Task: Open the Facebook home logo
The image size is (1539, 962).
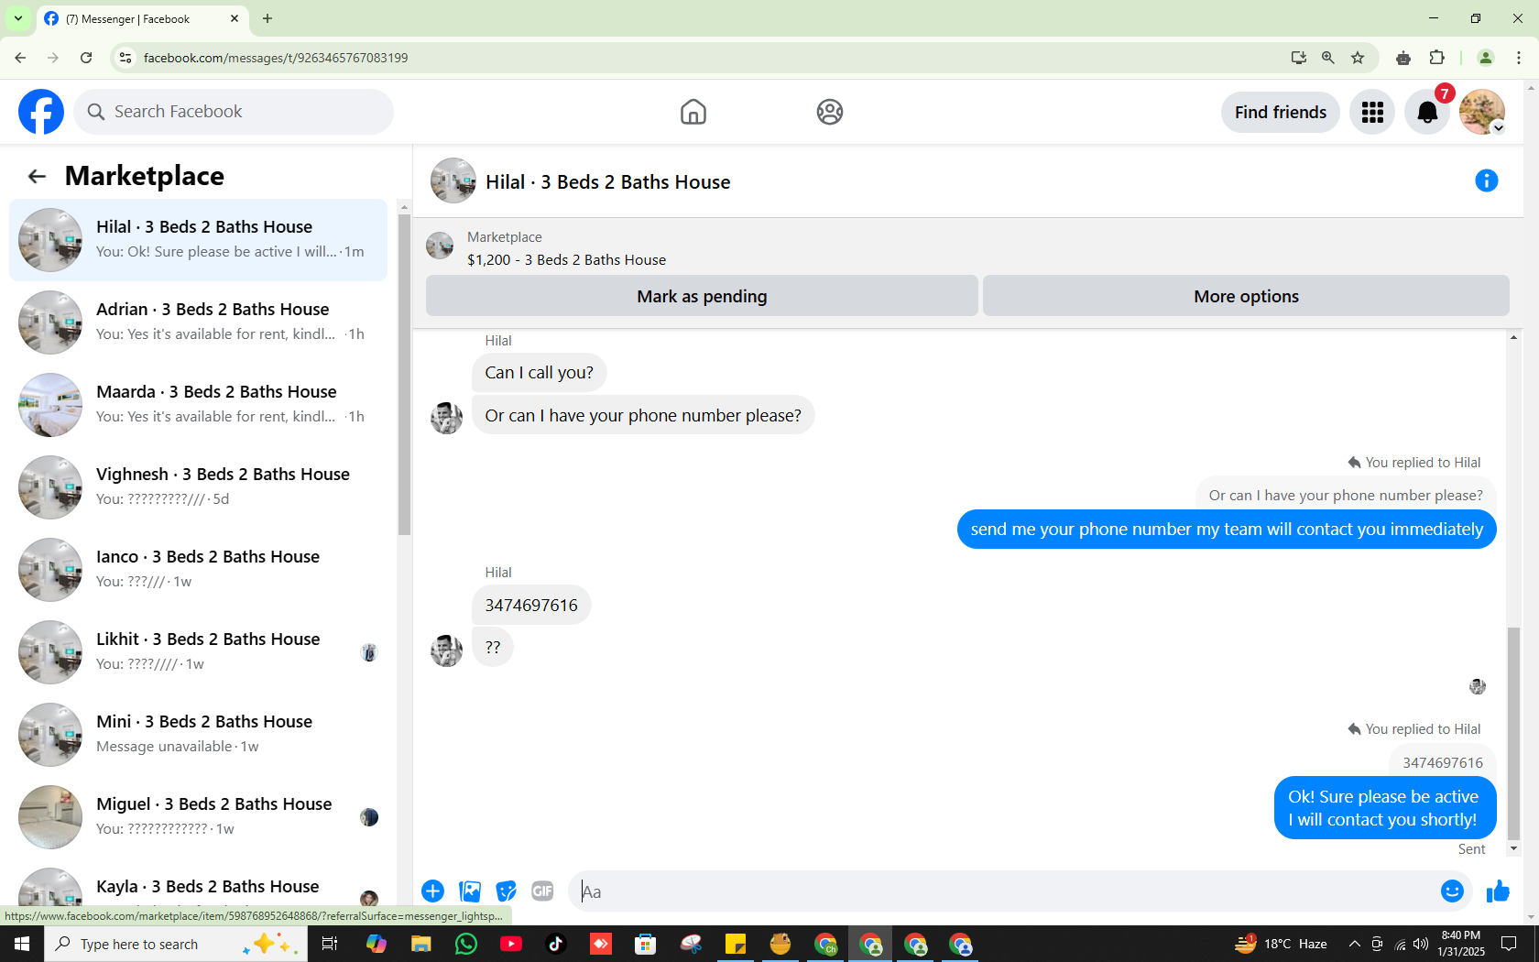Action: (41, 112)
